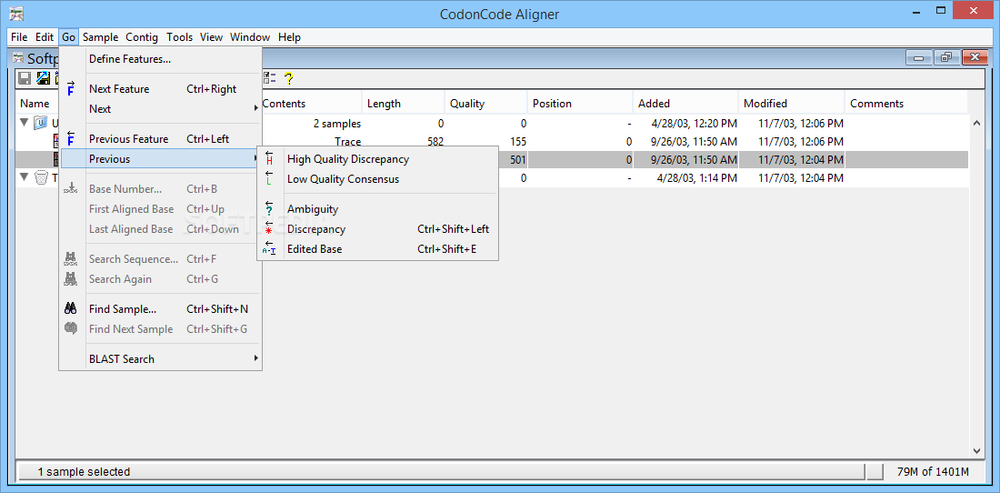Restore the inner project window size
The height and width of the screenshot is (493, 1000).
pyautogui.click(x=946, y=58)
